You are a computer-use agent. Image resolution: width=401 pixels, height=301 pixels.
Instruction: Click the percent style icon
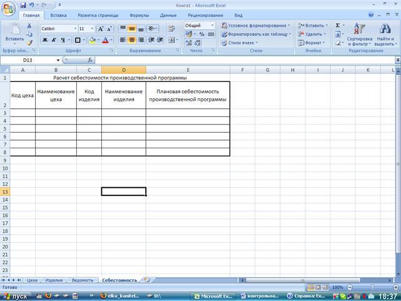[202, 34]
